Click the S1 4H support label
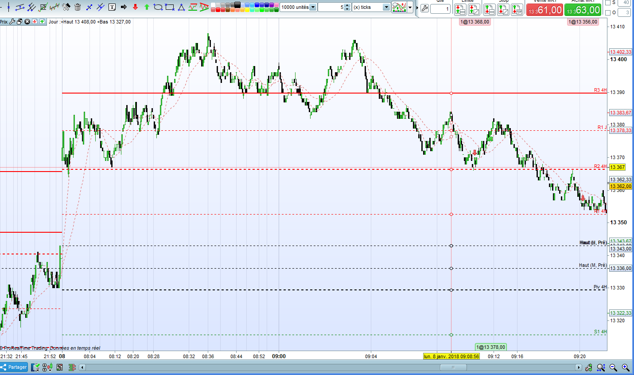The width and height of the screenshot is (634, 375). (600, 332)
